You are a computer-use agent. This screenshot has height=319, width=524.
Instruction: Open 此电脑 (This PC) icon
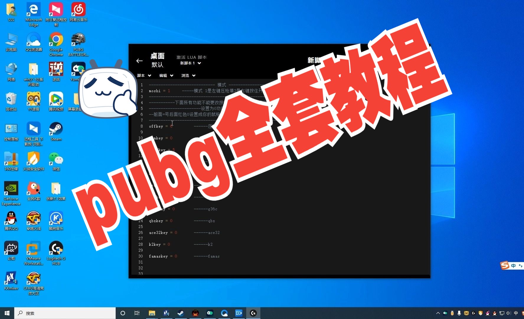click(x=11, y=42)
